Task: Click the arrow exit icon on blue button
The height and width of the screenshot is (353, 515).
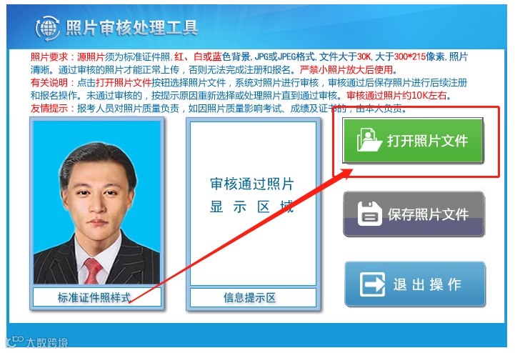Action: click(x=372, y=284)
